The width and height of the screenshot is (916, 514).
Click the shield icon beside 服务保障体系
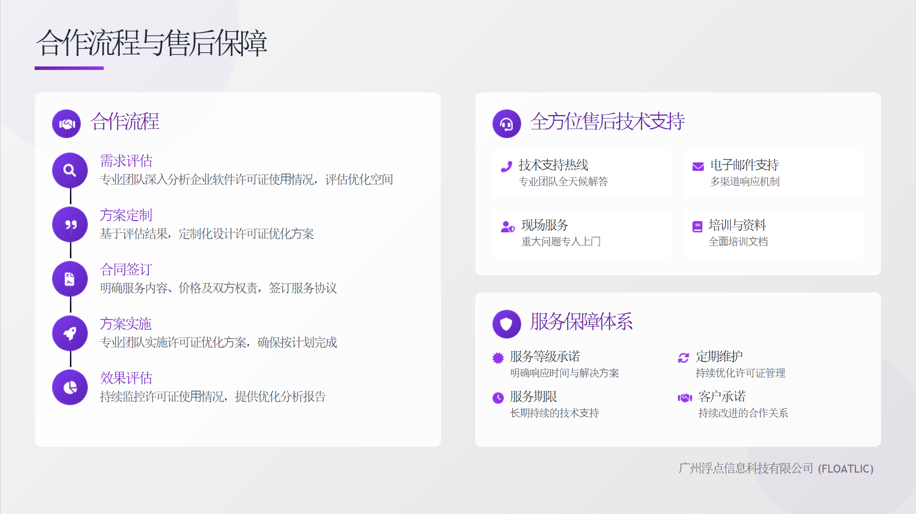point(507,324)
